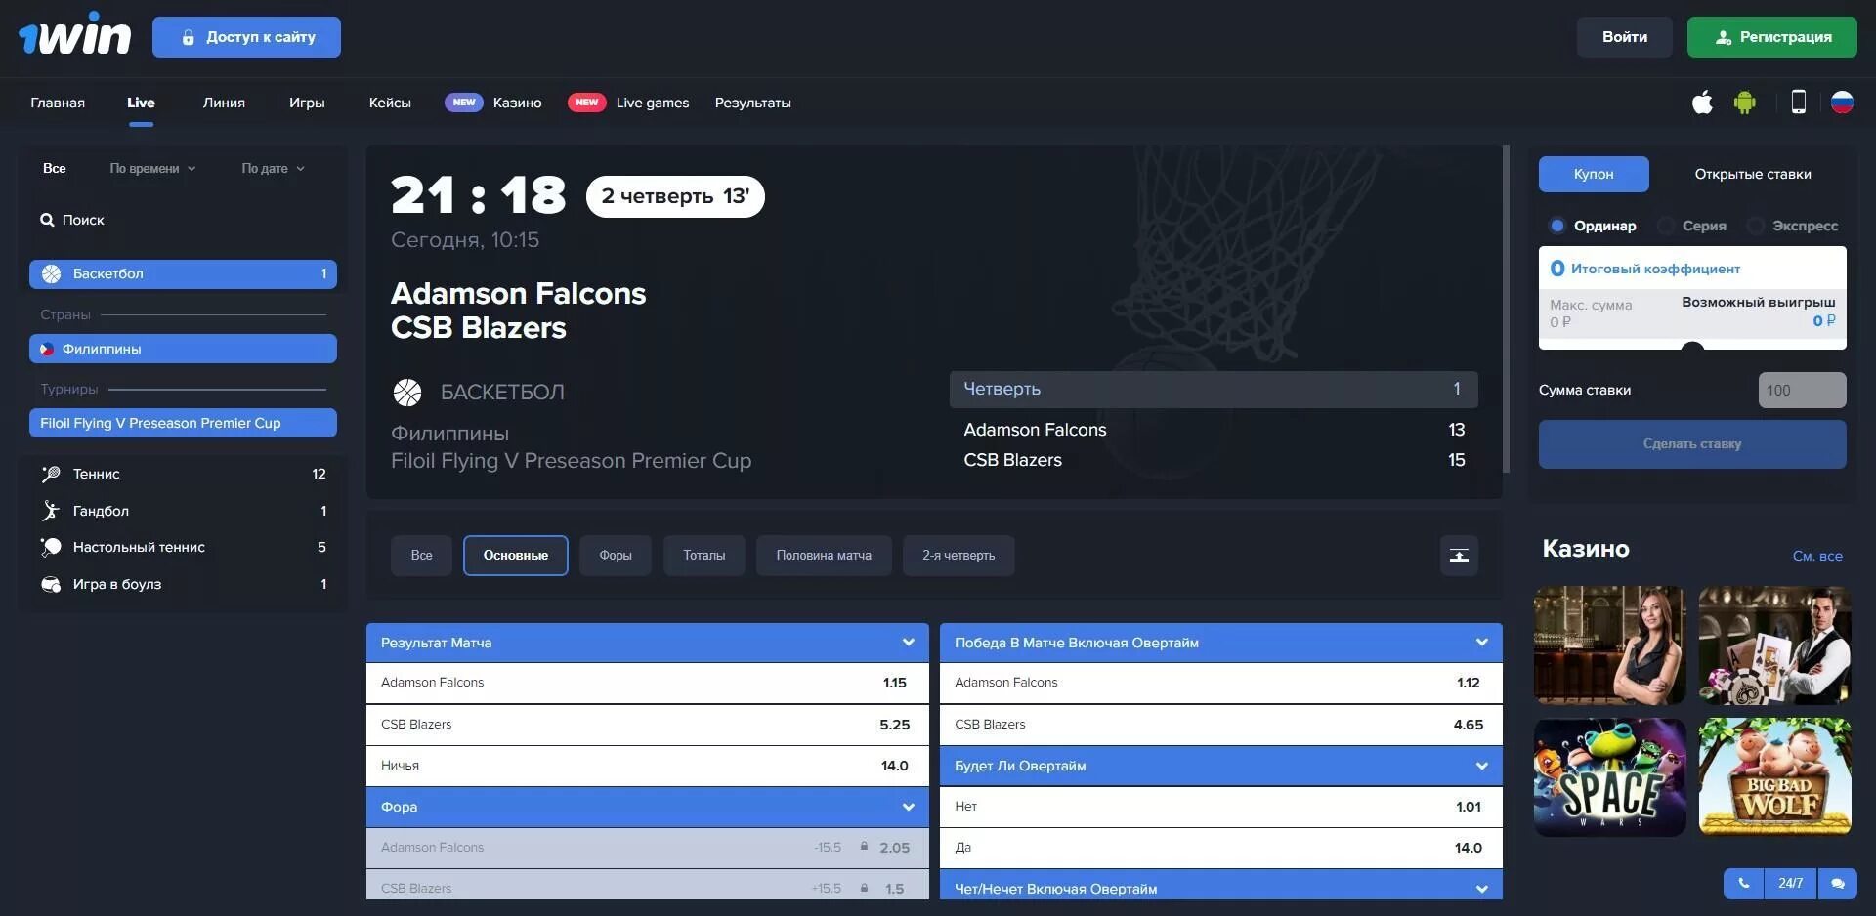Select the Серия bet type

tap(1692, 226)
